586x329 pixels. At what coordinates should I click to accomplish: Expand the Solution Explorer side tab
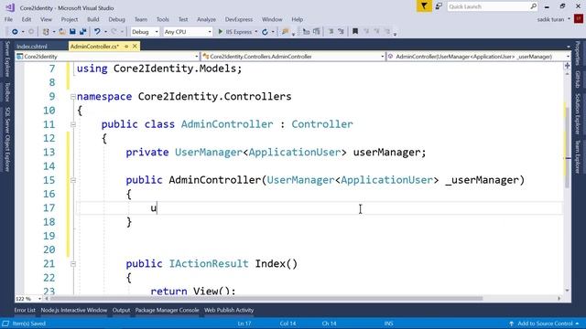578,113
